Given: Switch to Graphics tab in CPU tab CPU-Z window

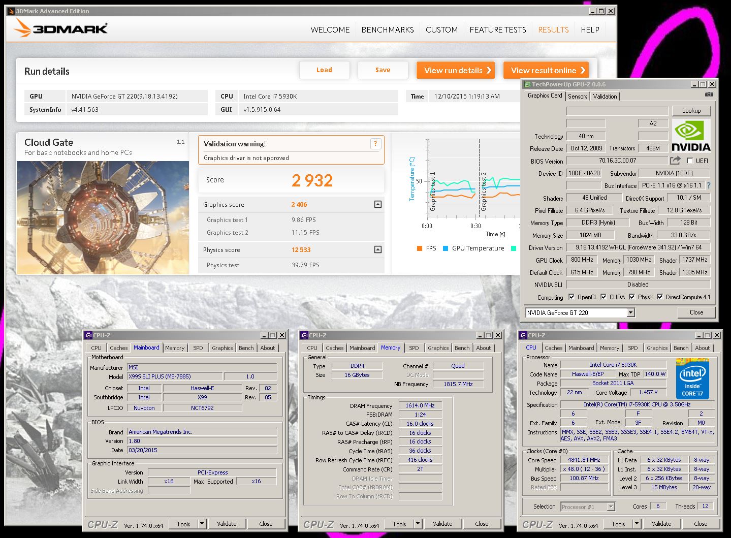Looking at the screenshot, I should 657,348.
